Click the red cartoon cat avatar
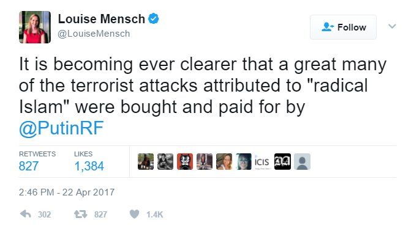This screenshot has height=226, width=414. pyautogui.click(x=185, y=161)
